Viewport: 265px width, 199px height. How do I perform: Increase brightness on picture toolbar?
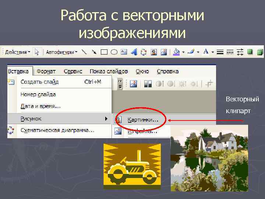click(x=183, y=84)
